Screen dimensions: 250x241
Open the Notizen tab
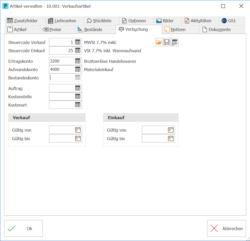pyautogui.click(x=181, y=29)
